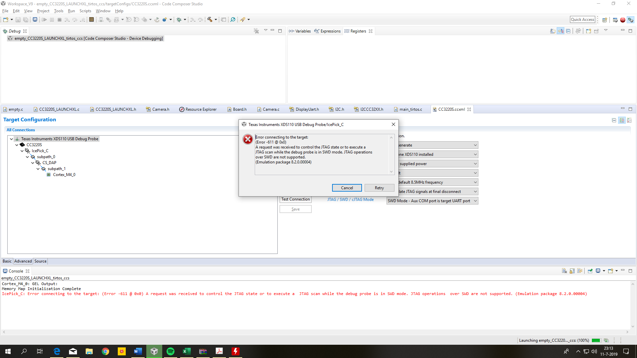Image resolution: width=637 pixels, height=358 pixels.
Task: Collapse the IcePick_C tree node
Action: click(22, 151)
